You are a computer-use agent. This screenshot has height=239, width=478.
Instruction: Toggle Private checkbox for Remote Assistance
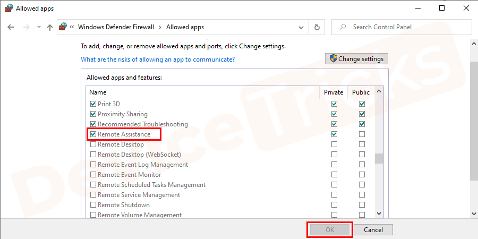point(335,134)
